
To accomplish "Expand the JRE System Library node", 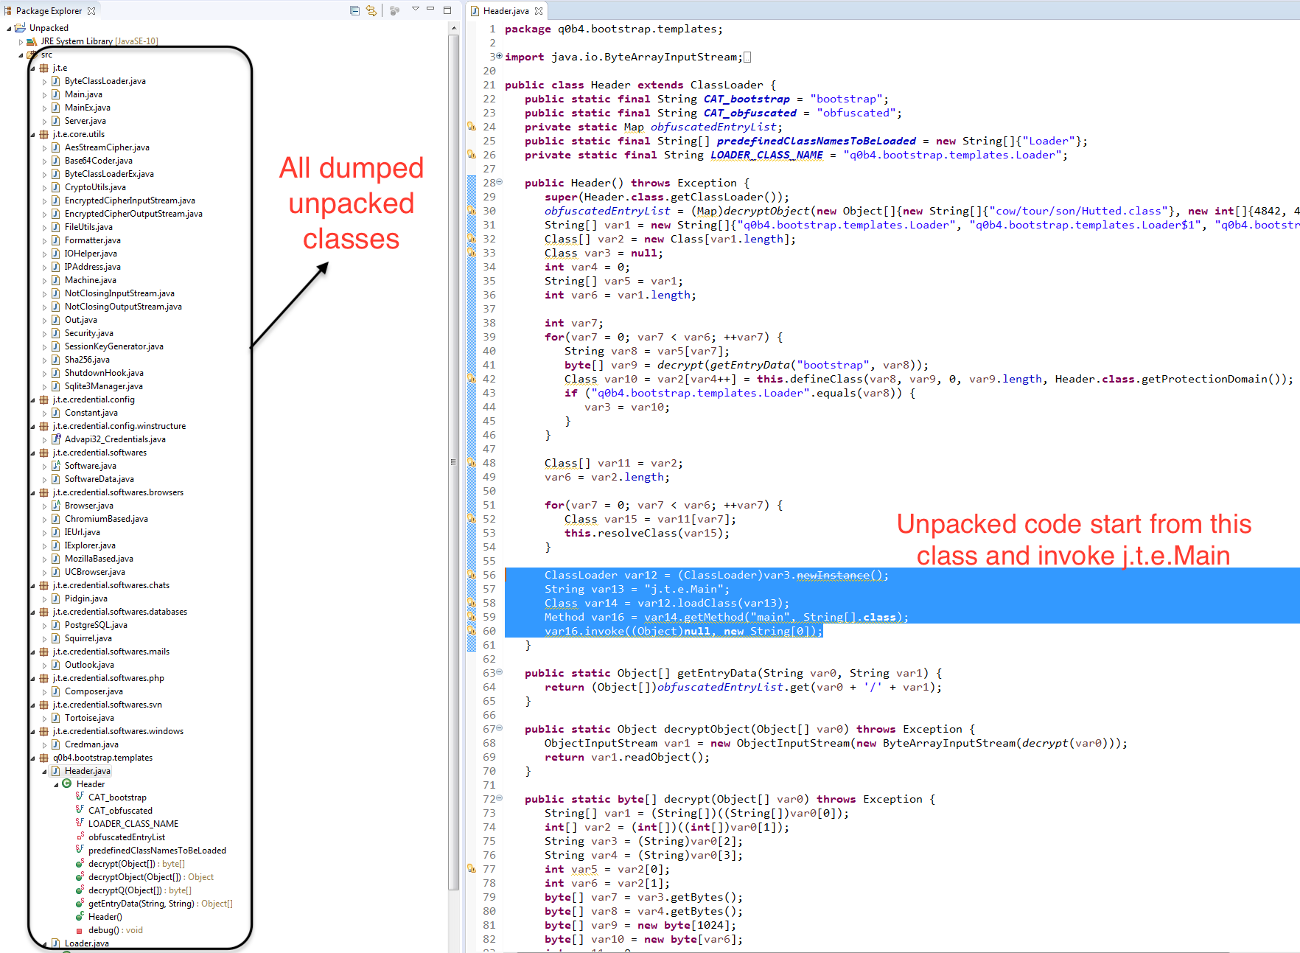I will click(21, 42).
